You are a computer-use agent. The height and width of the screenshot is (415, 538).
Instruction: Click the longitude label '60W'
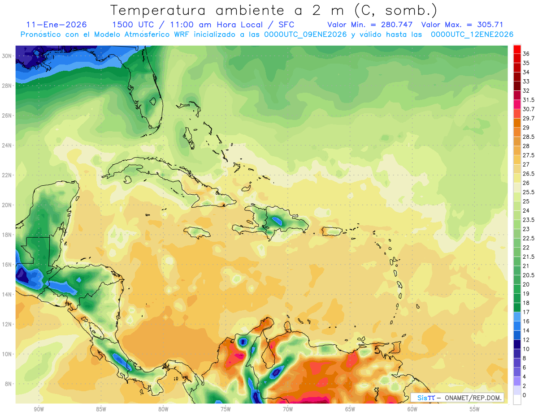pyautogui.click(x=412, y=409)
